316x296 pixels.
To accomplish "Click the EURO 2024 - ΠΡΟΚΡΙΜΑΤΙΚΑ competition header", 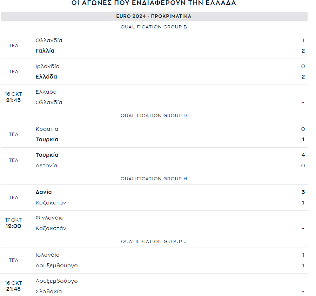I will click(154, 16).
